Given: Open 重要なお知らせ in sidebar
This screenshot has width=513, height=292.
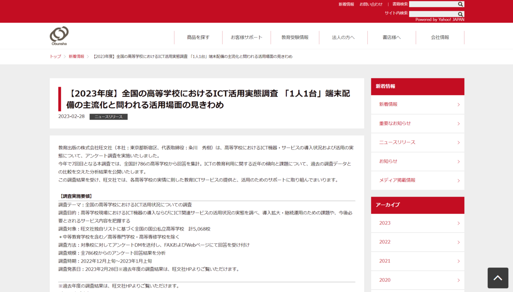Looking at the screenshot, I should pyautogui.click(x=418, y=123).
